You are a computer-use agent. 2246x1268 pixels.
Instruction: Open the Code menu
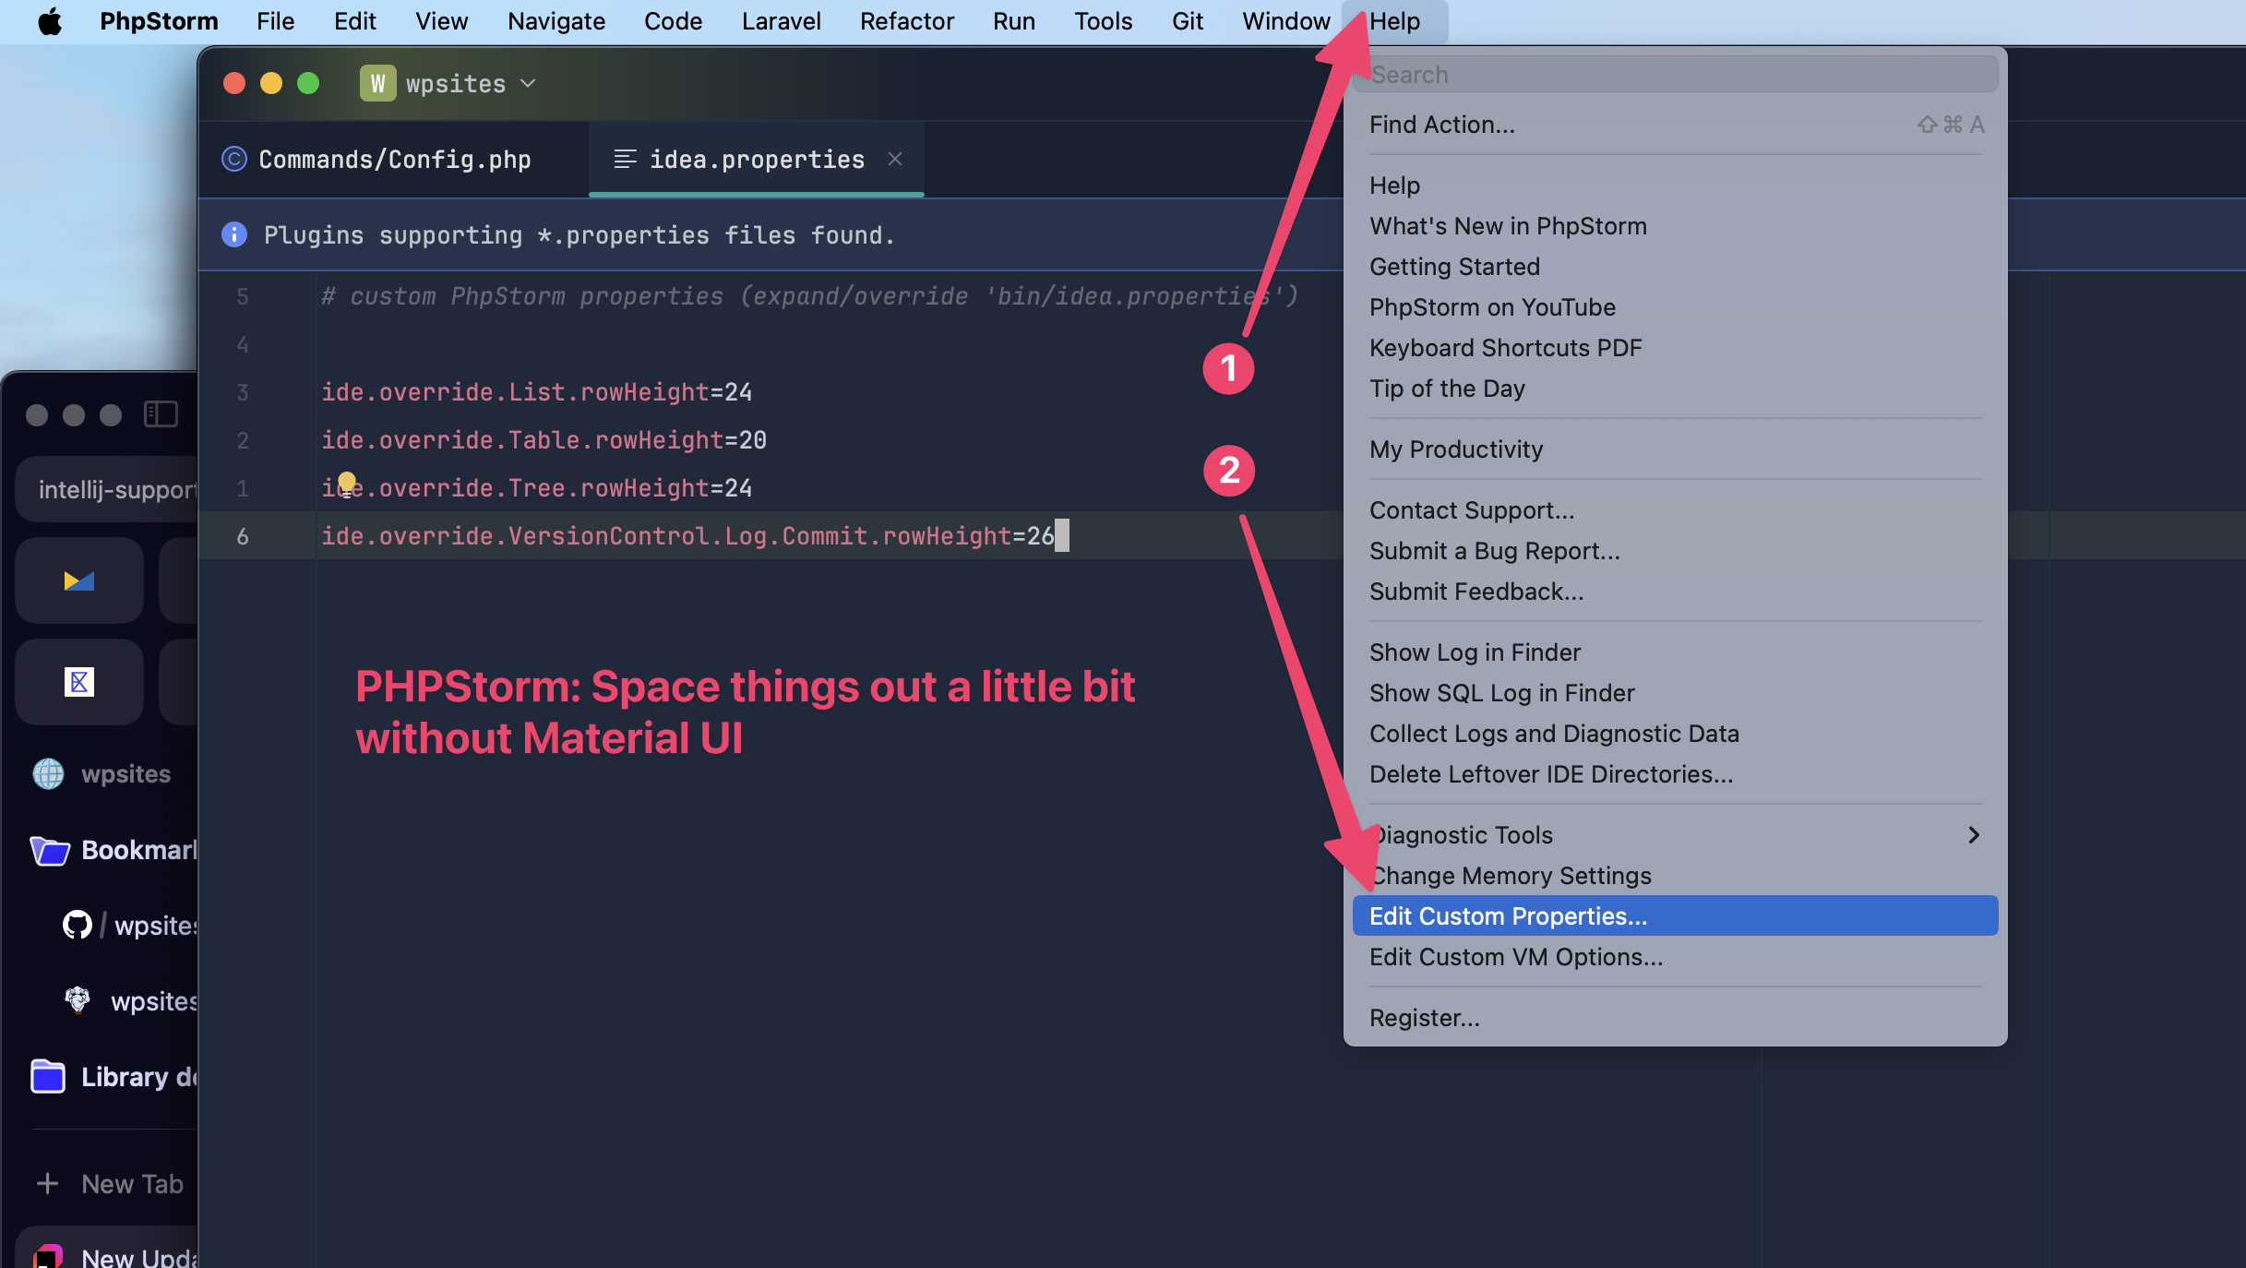coord(673,21)
